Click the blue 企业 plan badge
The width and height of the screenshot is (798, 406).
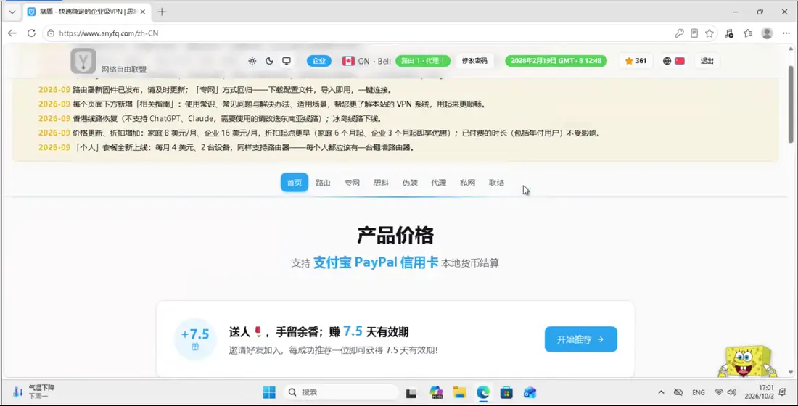319,61
